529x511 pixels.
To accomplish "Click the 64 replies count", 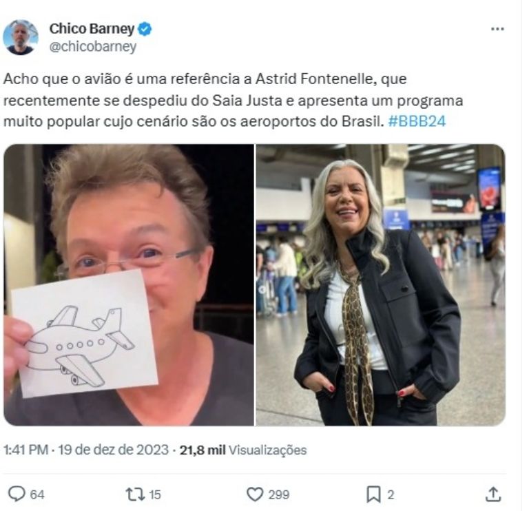I will 37,494.
